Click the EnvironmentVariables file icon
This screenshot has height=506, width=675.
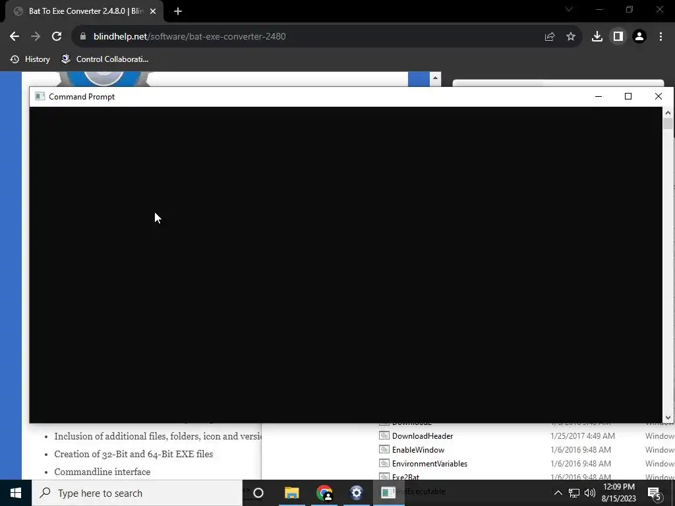coord(384,463)
